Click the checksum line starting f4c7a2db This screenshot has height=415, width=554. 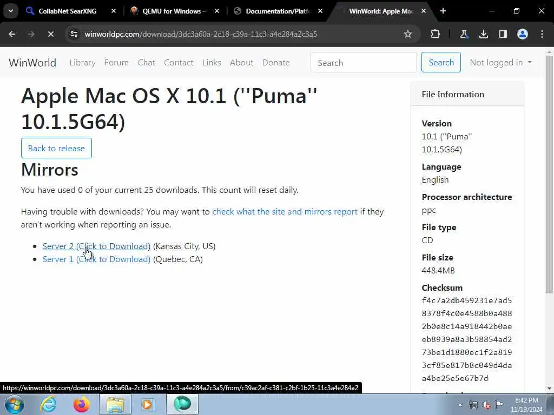point(467,300)
